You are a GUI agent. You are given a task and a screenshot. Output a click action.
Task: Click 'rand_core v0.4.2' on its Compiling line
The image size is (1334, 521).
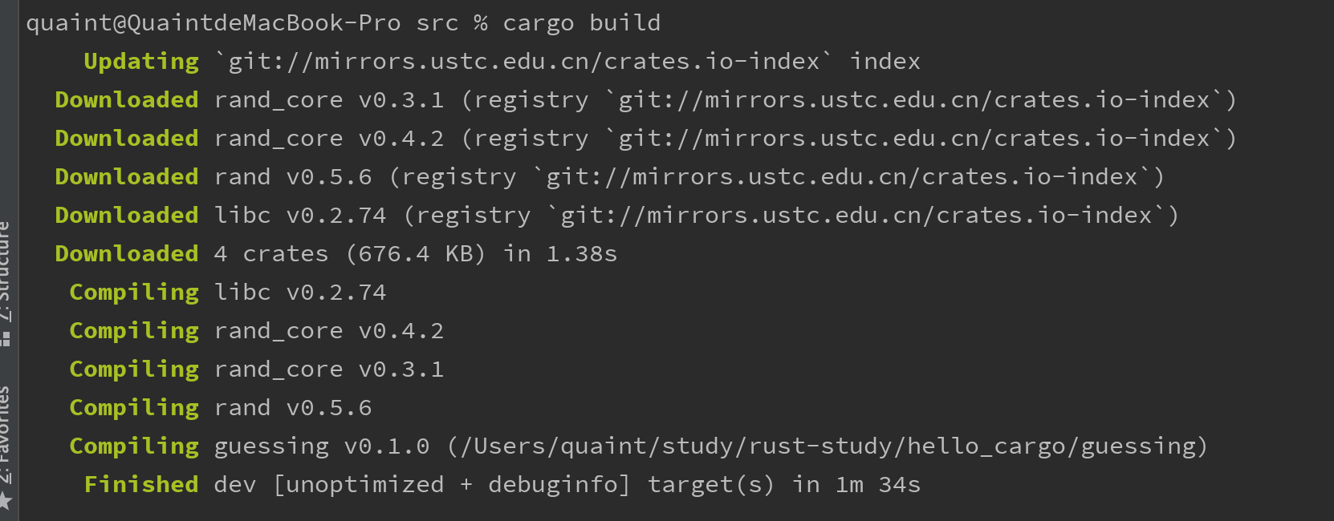(329, 331)
